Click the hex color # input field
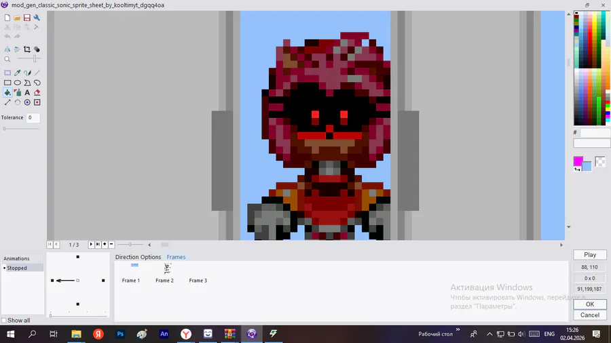This screenshot has width=611, height=343. 595,133
